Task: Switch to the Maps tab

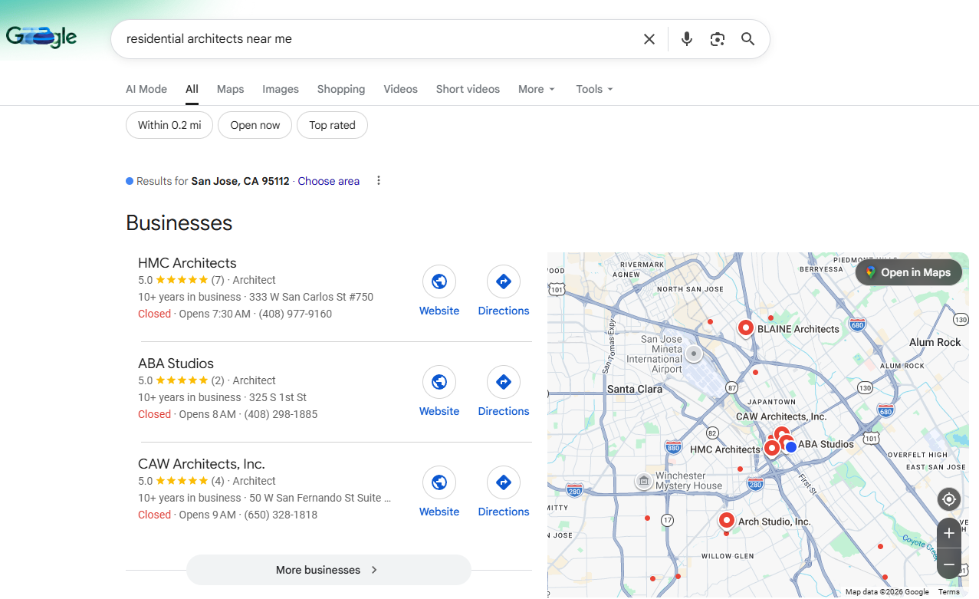Action: pos(230,89)
